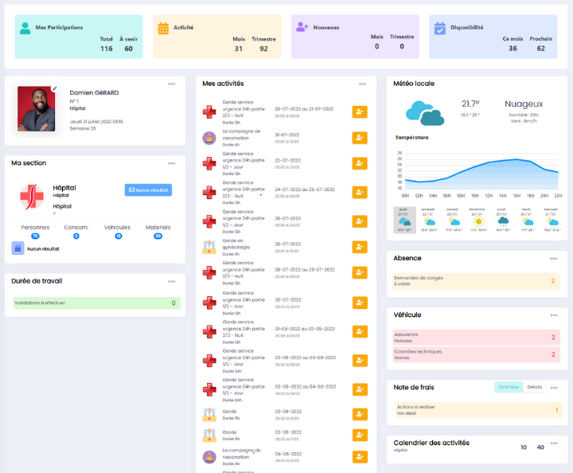The height and width of the screenshot is (473, 573).
Task: Unregister from 20-07-2022 night garde
Action: coord(360,112)
